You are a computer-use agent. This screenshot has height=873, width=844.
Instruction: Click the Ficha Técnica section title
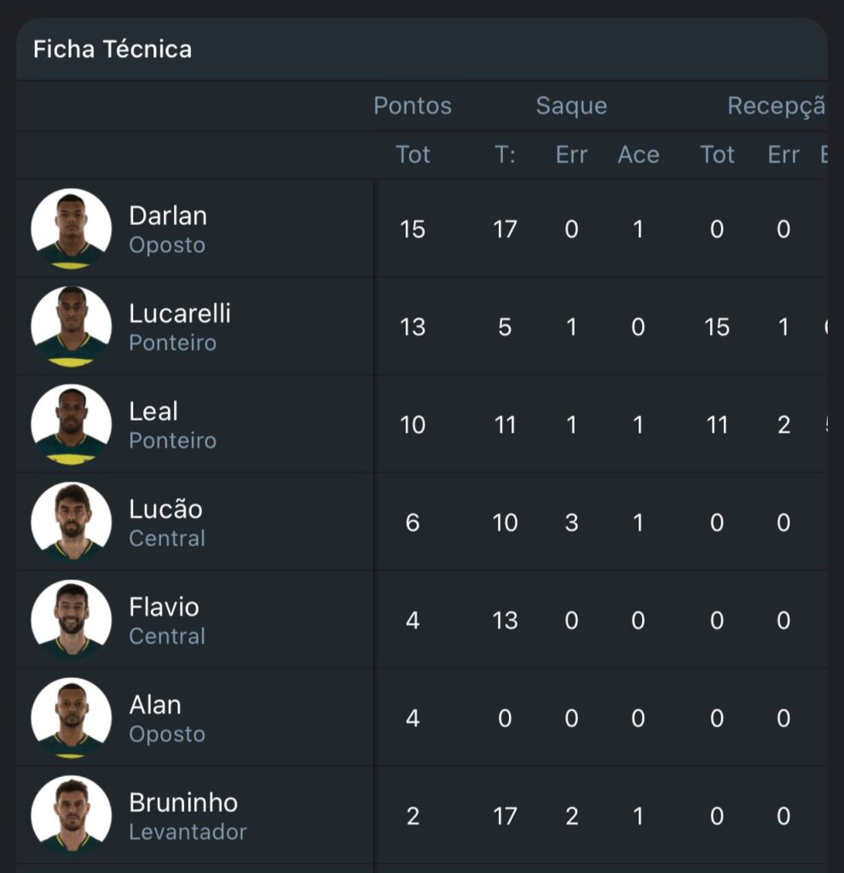tap(113, 49)
